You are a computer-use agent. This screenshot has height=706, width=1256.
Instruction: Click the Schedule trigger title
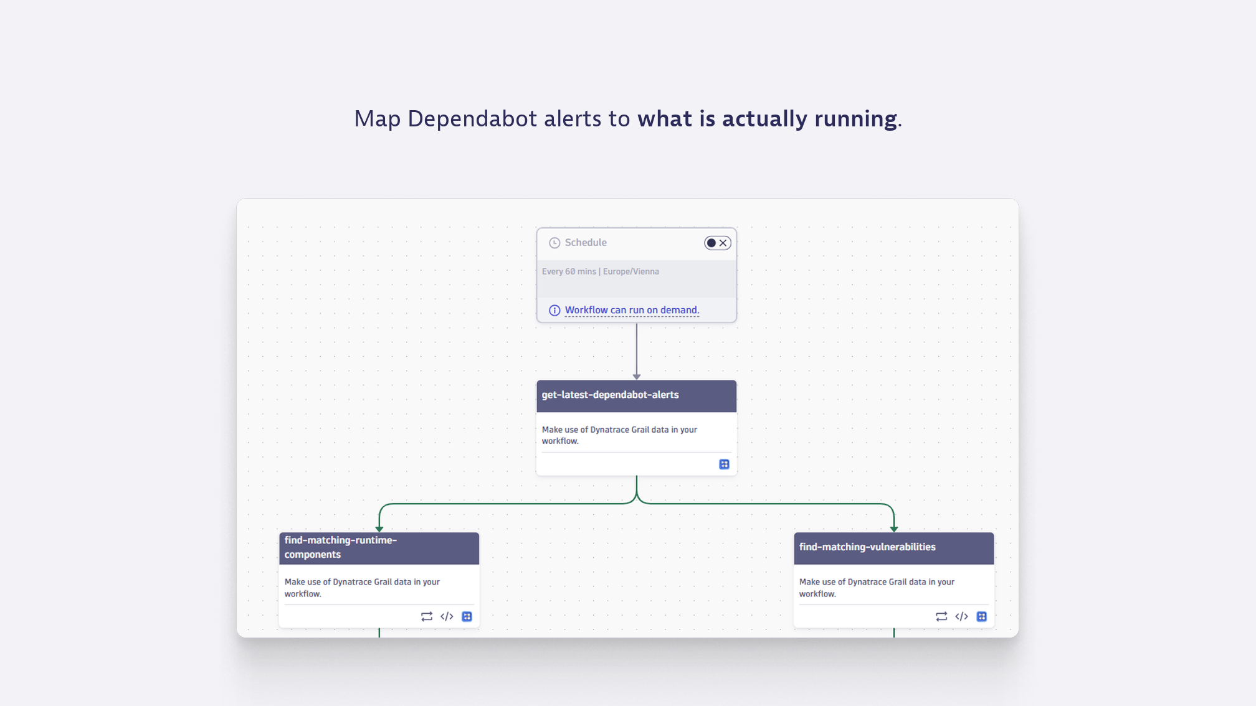point(586,243)
